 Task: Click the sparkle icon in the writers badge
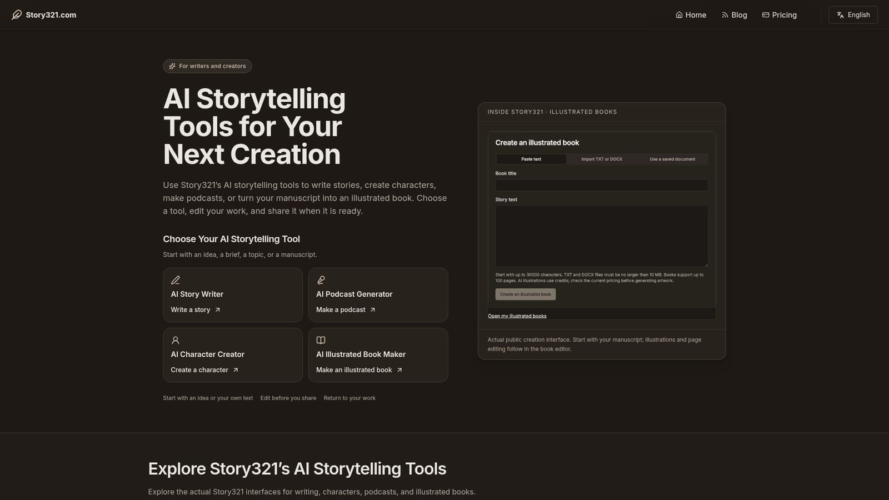(172, 66)
